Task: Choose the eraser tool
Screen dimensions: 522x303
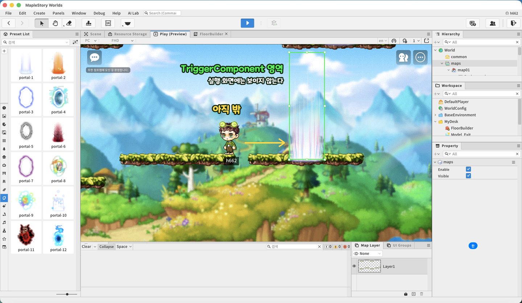Action: coord(69,23)
